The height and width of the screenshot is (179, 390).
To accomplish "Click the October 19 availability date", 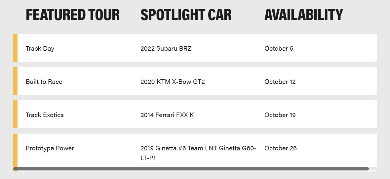I will [280, 115].
